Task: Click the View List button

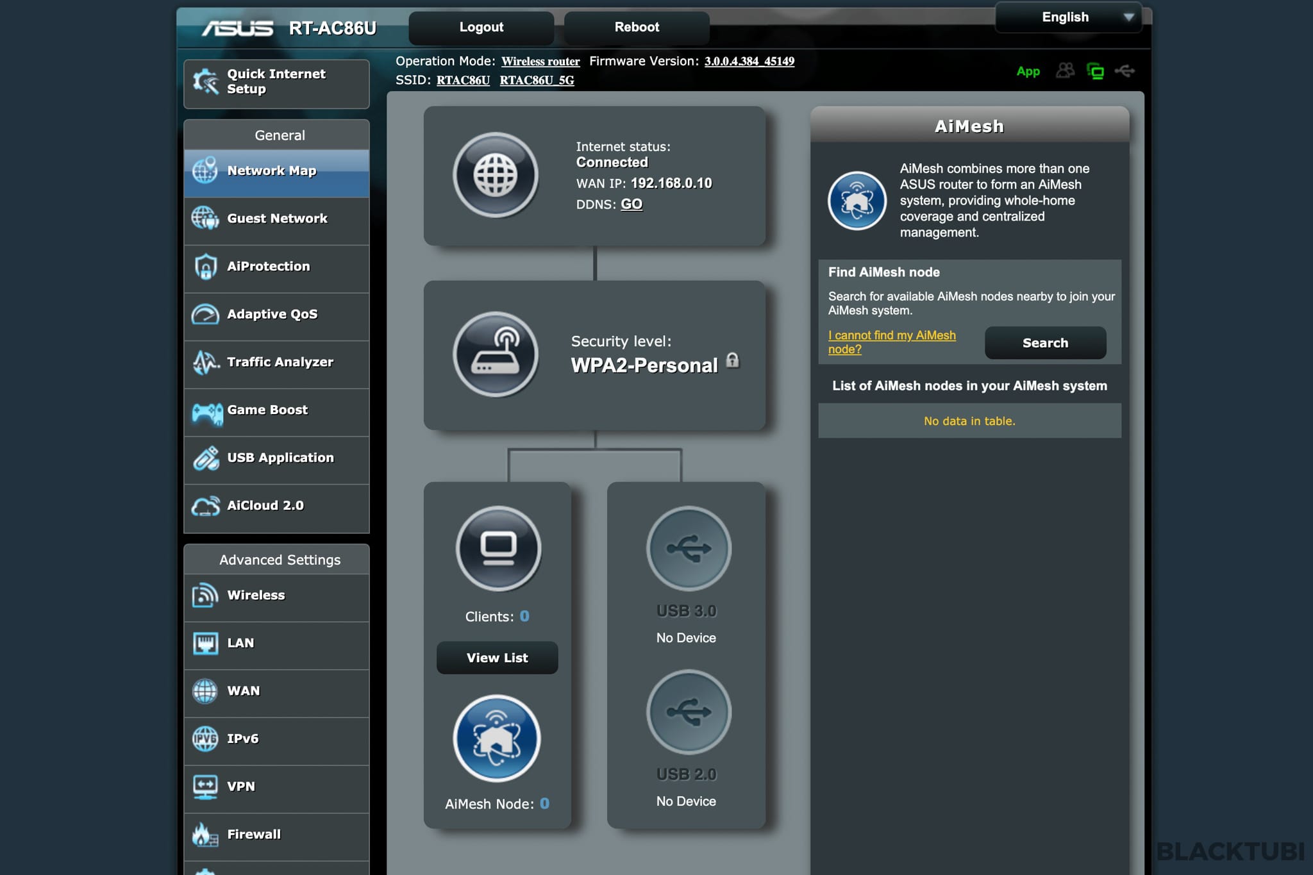Action: [497, 658]
